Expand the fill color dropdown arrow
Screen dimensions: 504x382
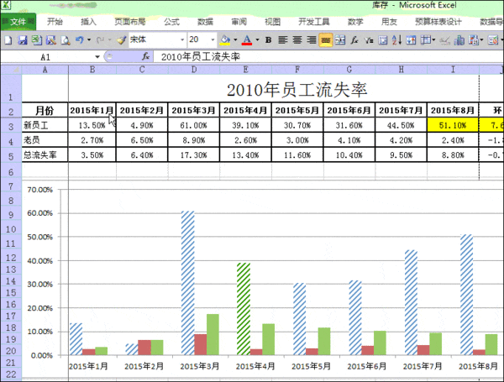pyautogui.click(x=235, y=40)
